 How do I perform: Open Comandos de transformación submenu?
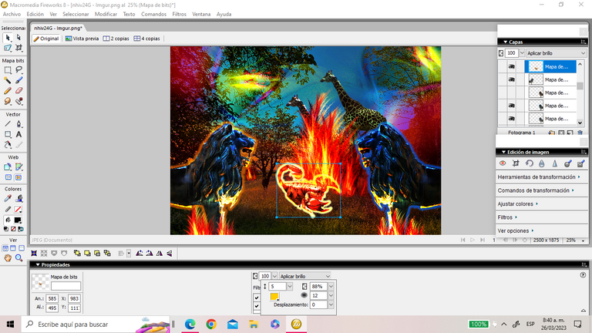[x=536, y=190]
